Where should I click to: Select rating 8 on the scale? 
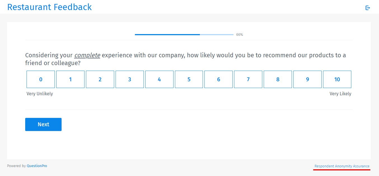(x=278, y=79)
